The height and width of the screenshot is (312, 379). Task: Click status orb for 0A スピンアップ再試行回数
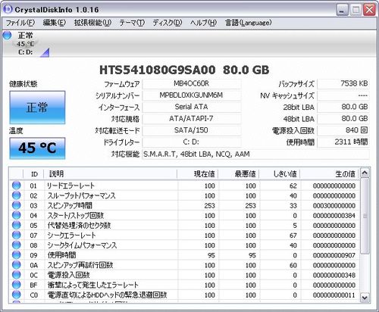point(17,265)
